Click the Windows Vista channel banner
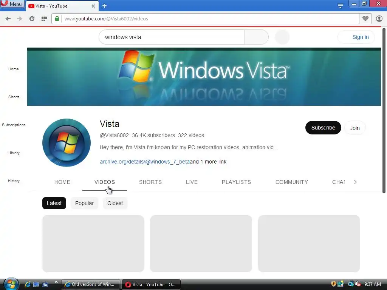387x290 pixels. tap(204, 77)
